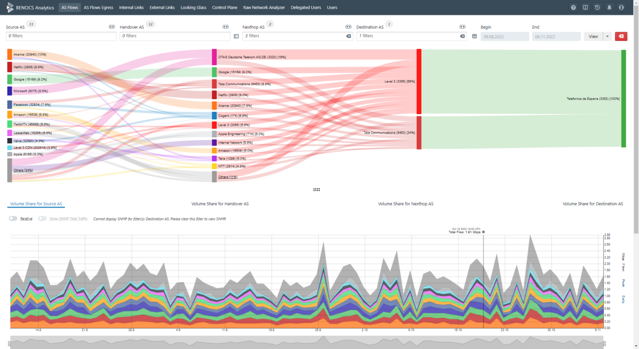Click the options icon beside Handover AS
The width and height of the screenshot is (639, 349).
tap(225, 27)
